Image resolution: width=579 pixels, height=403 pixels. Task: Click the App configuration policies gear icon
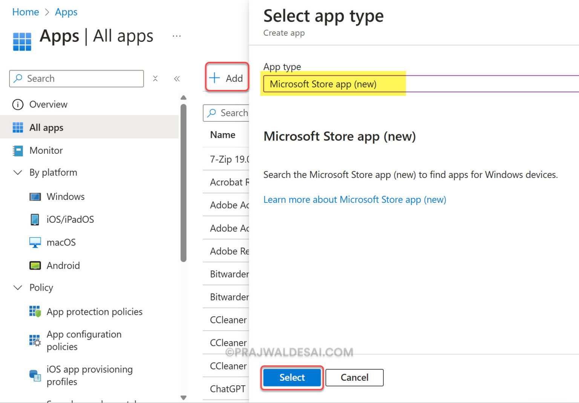tap(35, 340)
